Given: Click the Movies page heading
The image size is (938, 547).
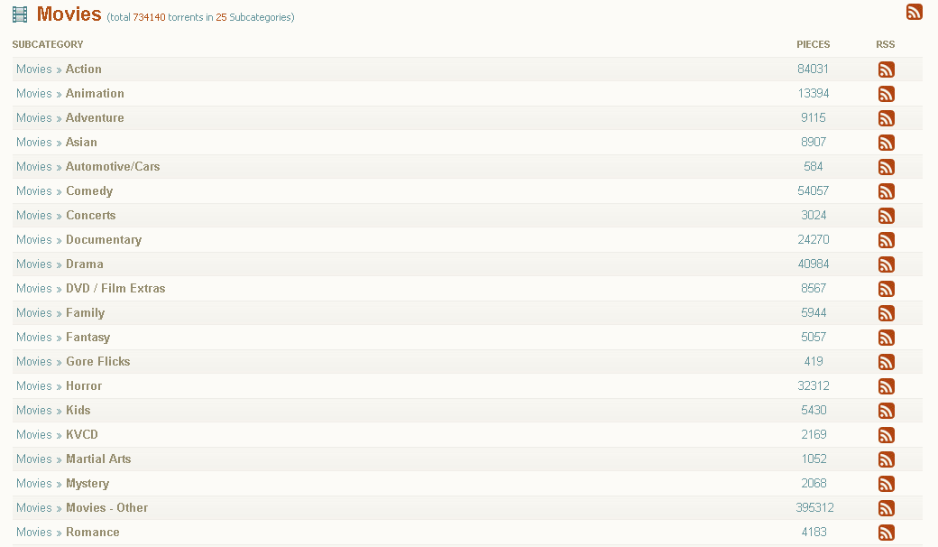Looking at the screenshot, I should pos(69,14).
